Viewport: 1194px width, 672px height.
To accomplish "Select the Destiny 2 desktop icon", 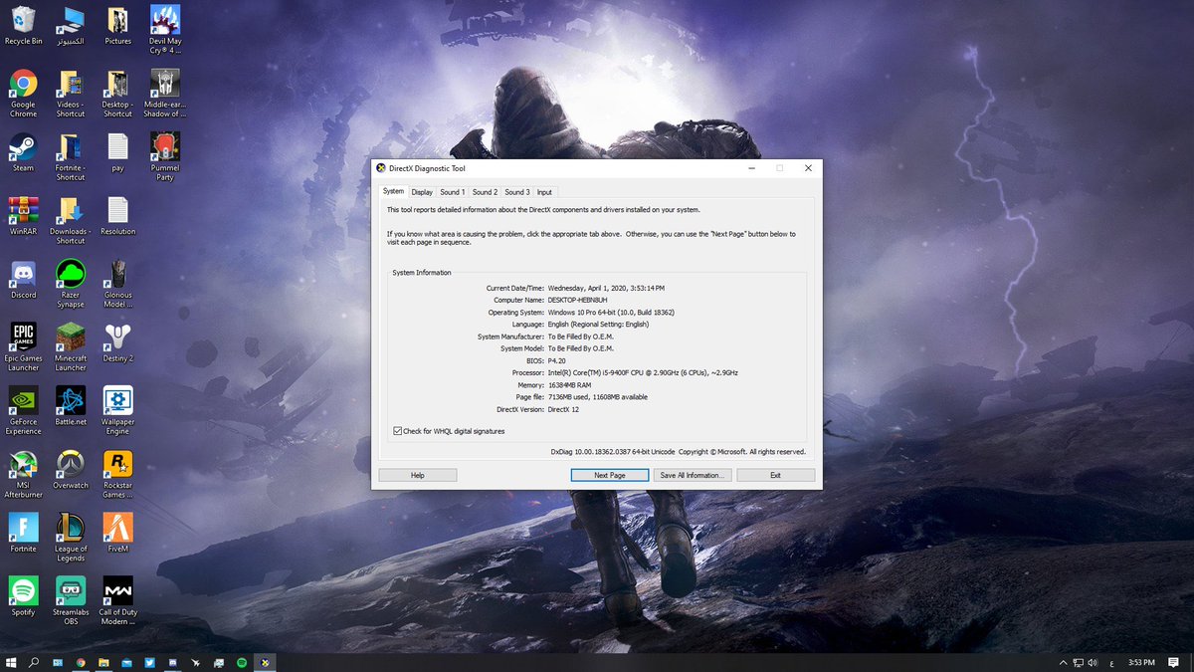I will [x=117, y=342].
